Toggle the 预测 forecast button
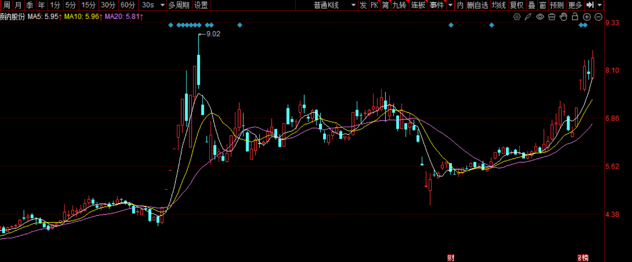The image size is (632, 262). coord(557,5)
